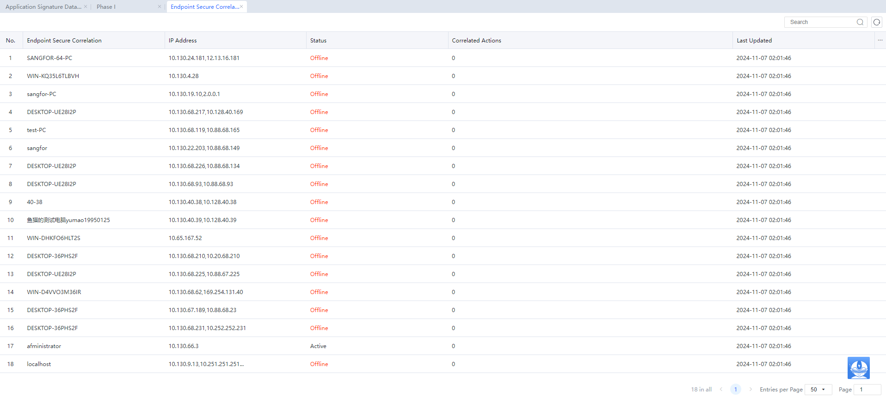The height and width of the screenshot is (397, 886).
Task: Click the magnifier search icon
Action: pos(860,22)
